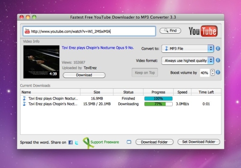Click the YouTube favicon in URL field

27,31
